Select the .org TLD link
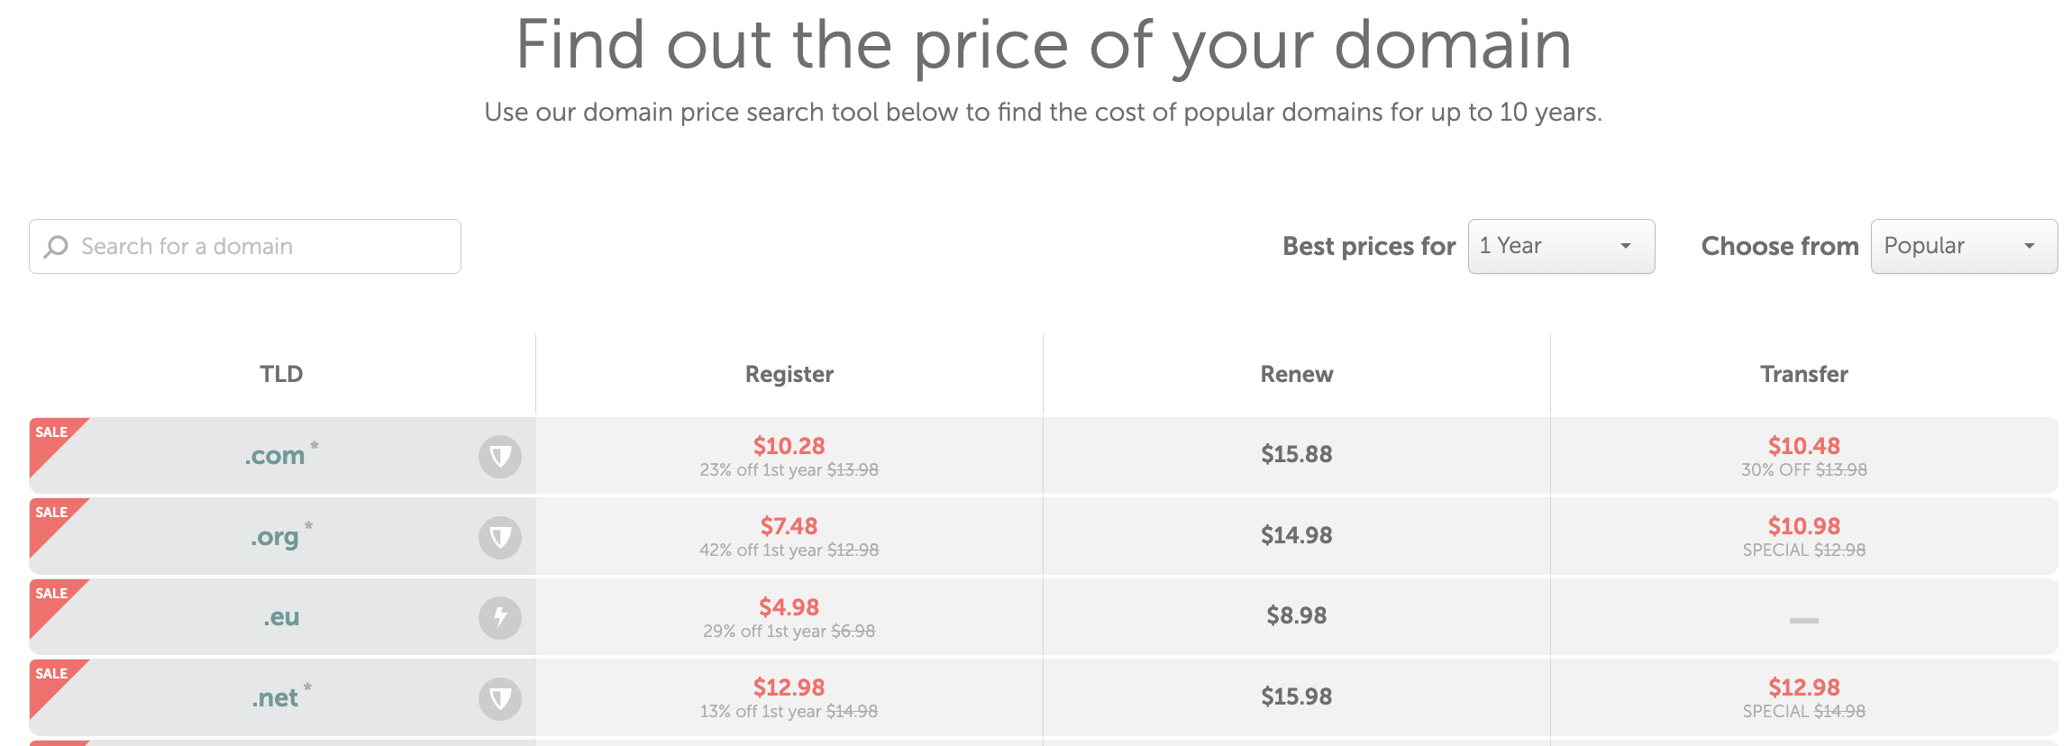 point(275,537)
